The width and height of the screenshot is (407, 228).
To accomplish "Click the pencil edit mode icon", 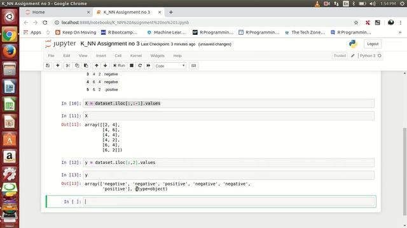I will tap(353, 56).
